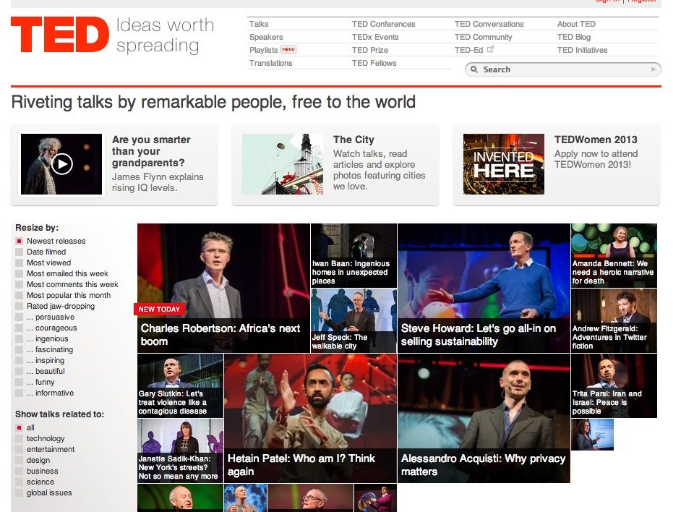Select Rated jaw-dropping sort option
681x512 pixels.
coord(60,307)
